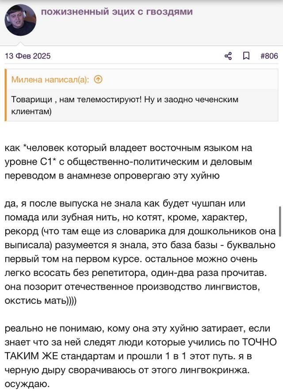Screen dimensions: 283x391
Task: Click the text окстись мать))))
Action: pyautogui.click(x=41, y=300)
